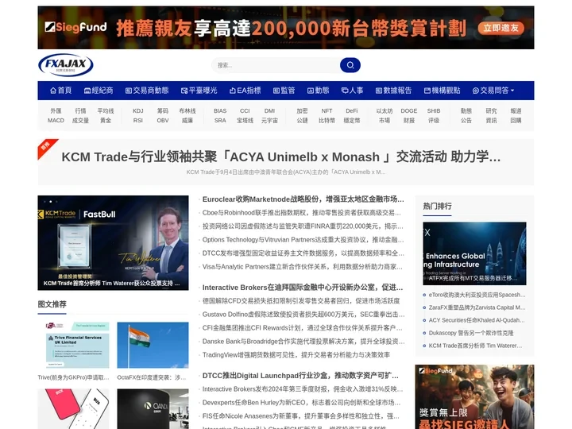
Task: Open the DTCC发布增强型固定收益 article
Action: pos(303,253)
